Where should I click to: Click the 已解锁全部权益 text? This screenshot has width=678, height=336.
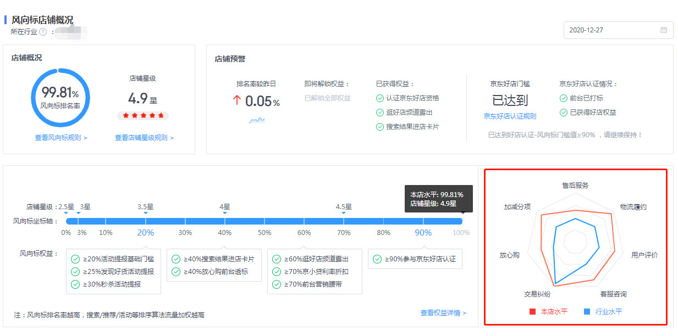[x=327, y=98]
